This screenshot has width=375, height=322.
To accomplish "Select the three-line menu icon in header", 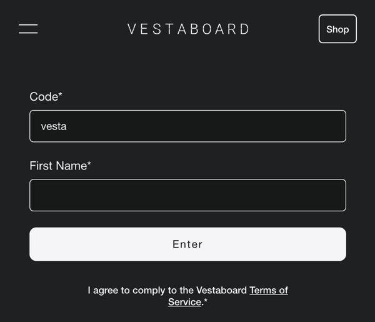I will pos(28,29).
